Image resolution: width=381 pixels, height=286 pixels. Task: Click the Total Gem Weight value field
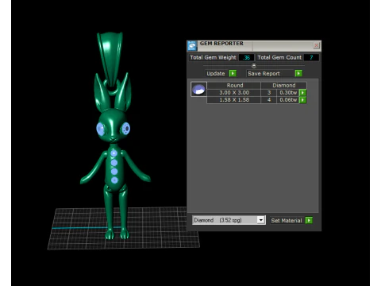(x=246, y=57)
